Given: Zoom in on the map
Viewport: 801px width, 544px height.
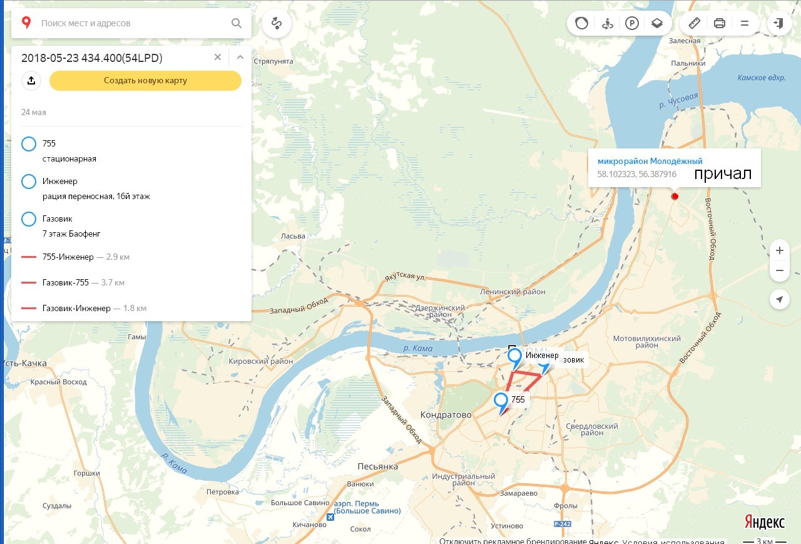Looking at the screenshot, I should pos(779,251).
